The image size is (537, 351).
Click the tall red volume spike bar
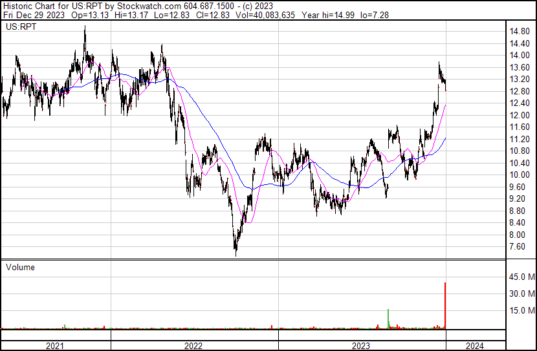[x=445, y=305]
